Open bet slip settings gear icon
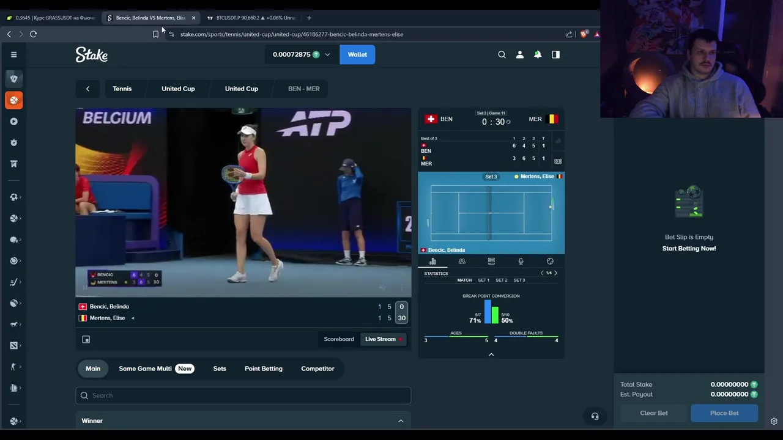 [774, 421]
